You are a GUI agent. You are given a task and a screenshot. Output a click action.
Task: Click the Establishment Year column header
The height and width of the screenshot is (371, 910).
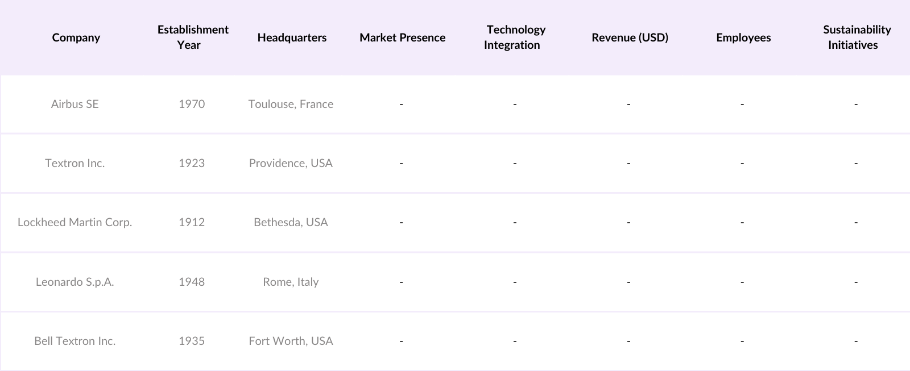[x=192, y=37]
